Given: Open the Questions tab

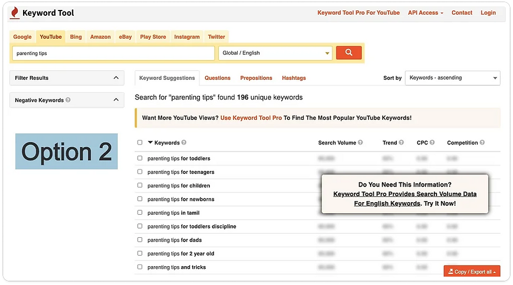Looking at the screenshot, I should click(x=218, y=78).
